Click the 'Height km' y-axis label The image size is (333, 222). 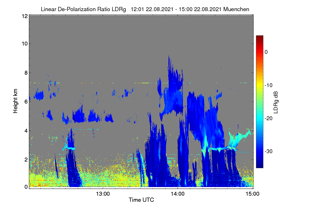coord(16,102)
